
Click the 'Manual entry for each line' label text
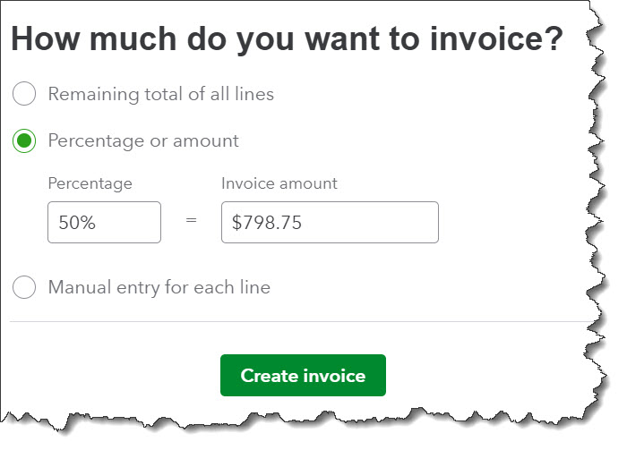[159, 287]
